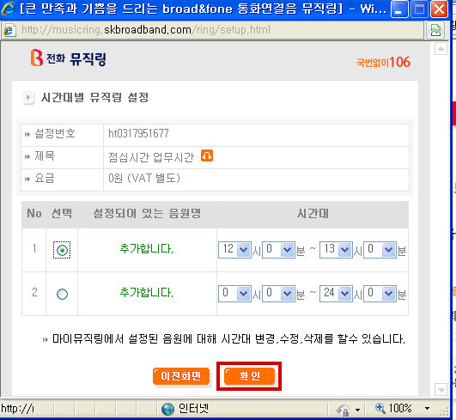Open row 2 start hour dropdown showing 0

[234, 294]
